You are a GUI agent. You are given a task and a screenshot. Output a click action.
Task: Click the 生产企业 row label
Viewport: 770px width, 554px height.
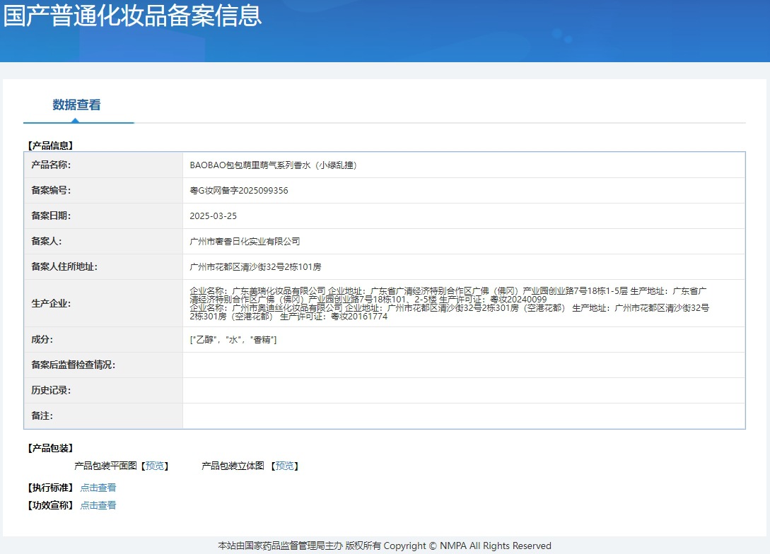point(51,303)
